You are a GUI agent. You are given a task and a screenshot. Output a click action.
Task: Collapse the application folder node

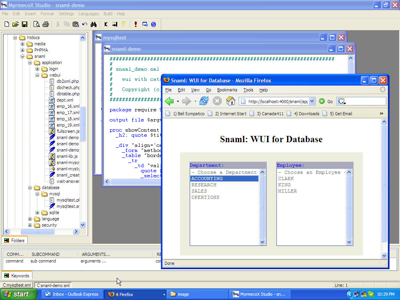[x=30, y=62]
